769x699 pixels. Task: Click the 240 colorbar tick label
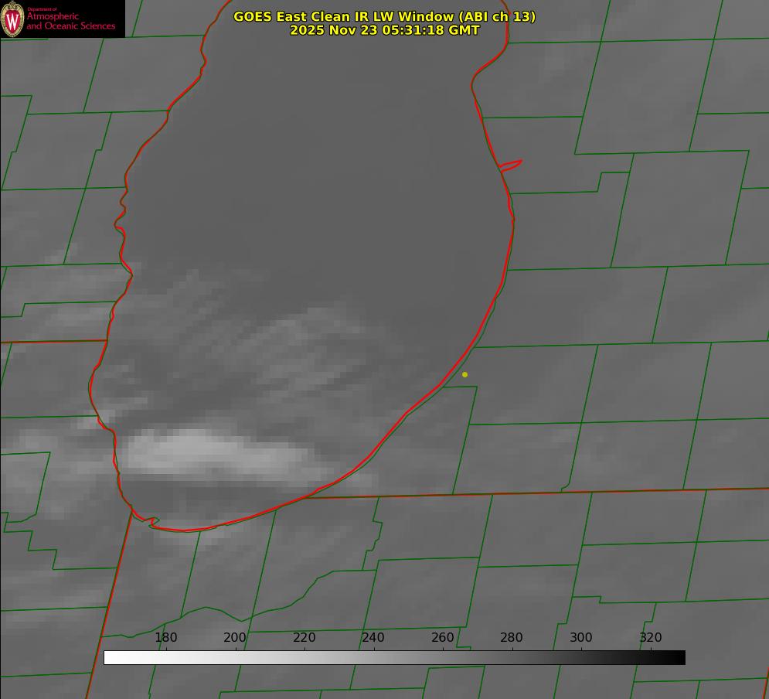coord(373,638)
